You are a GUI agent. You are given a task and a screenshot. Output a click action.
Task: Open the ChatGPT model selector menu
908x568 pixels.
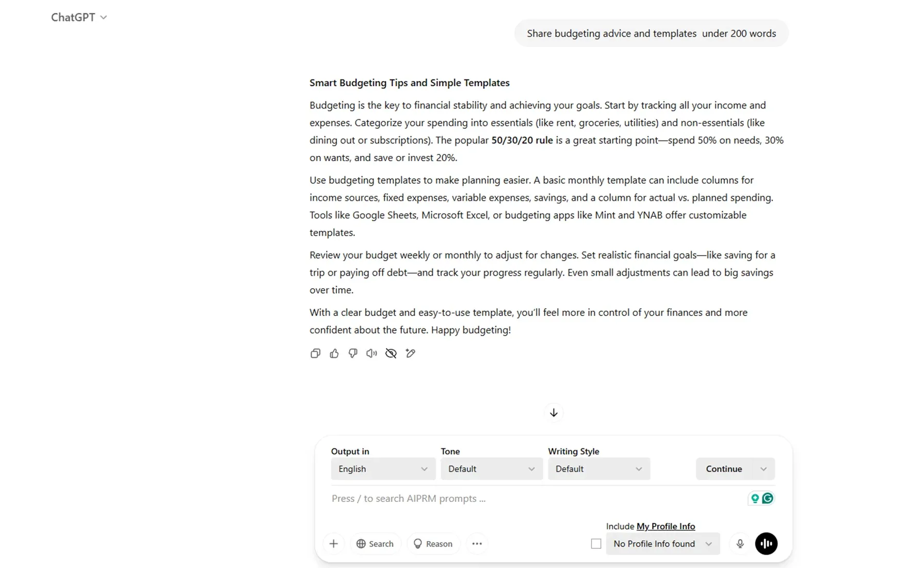(x=79, y=17)
